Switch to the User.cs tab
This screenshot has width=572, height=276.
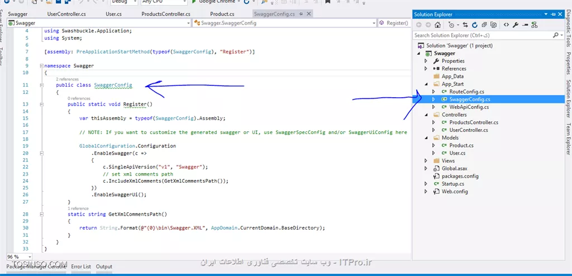[114, 14]
